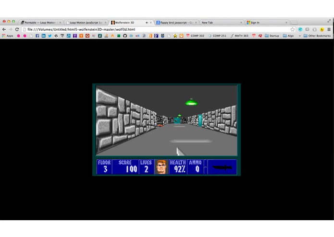Close the New Tab tab
Viewport: 334px width, 237px height.
(241, 23)
